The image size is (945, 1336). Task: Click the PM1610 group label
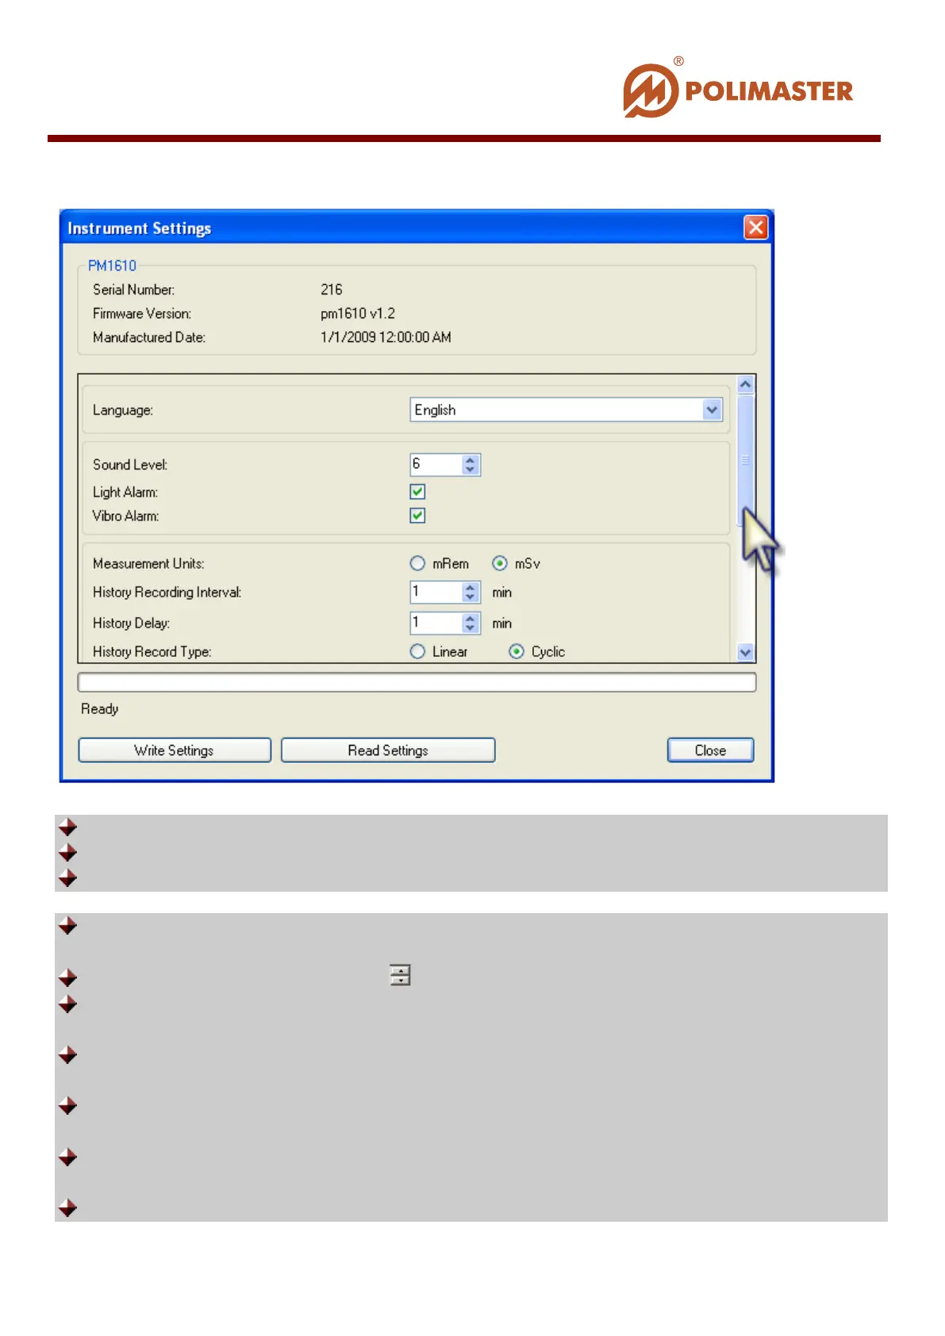pos(112,266)
